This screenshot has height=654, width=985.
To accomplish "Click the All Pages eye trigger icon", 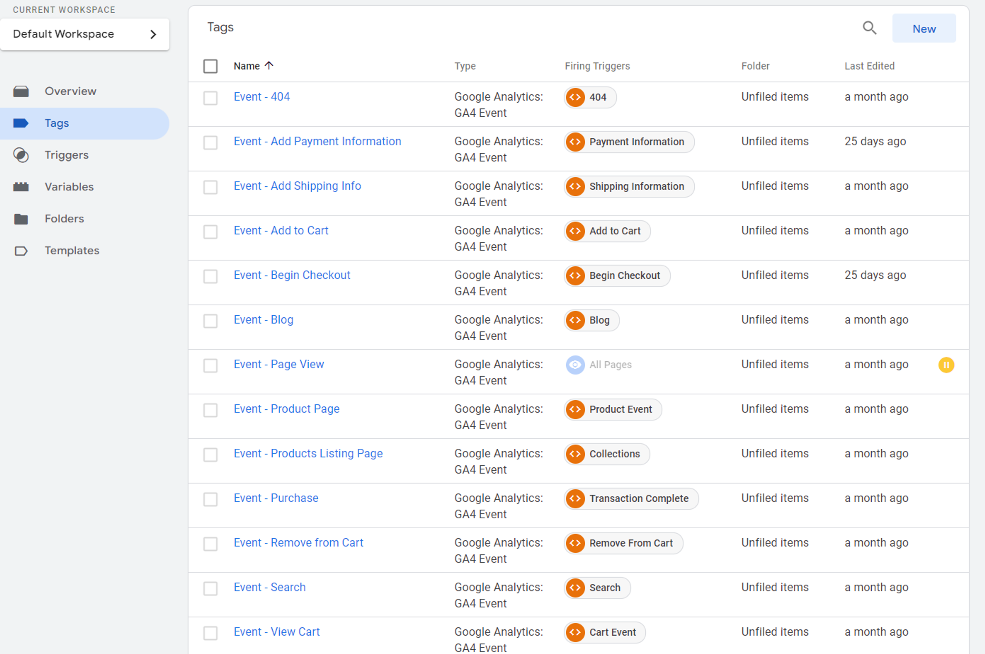I will point(575,365).
